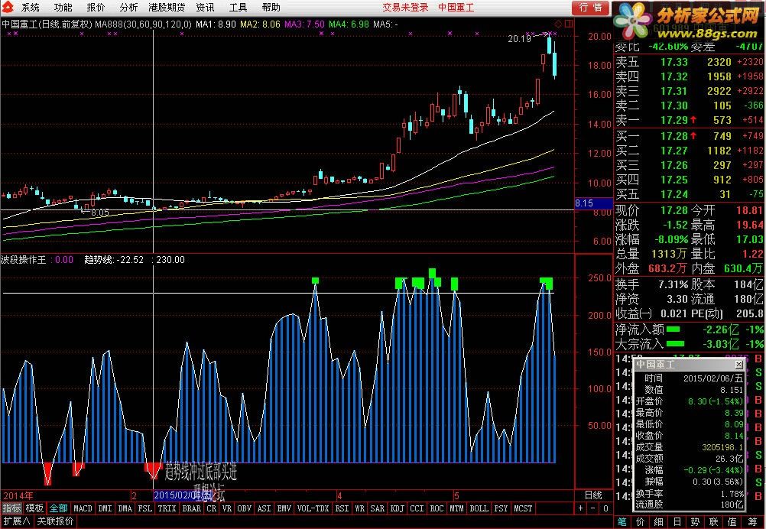The width and height of the screenshot is (766, 529).
Task: Select the 全部 indicator category
Action: click(x=58, y=508)
